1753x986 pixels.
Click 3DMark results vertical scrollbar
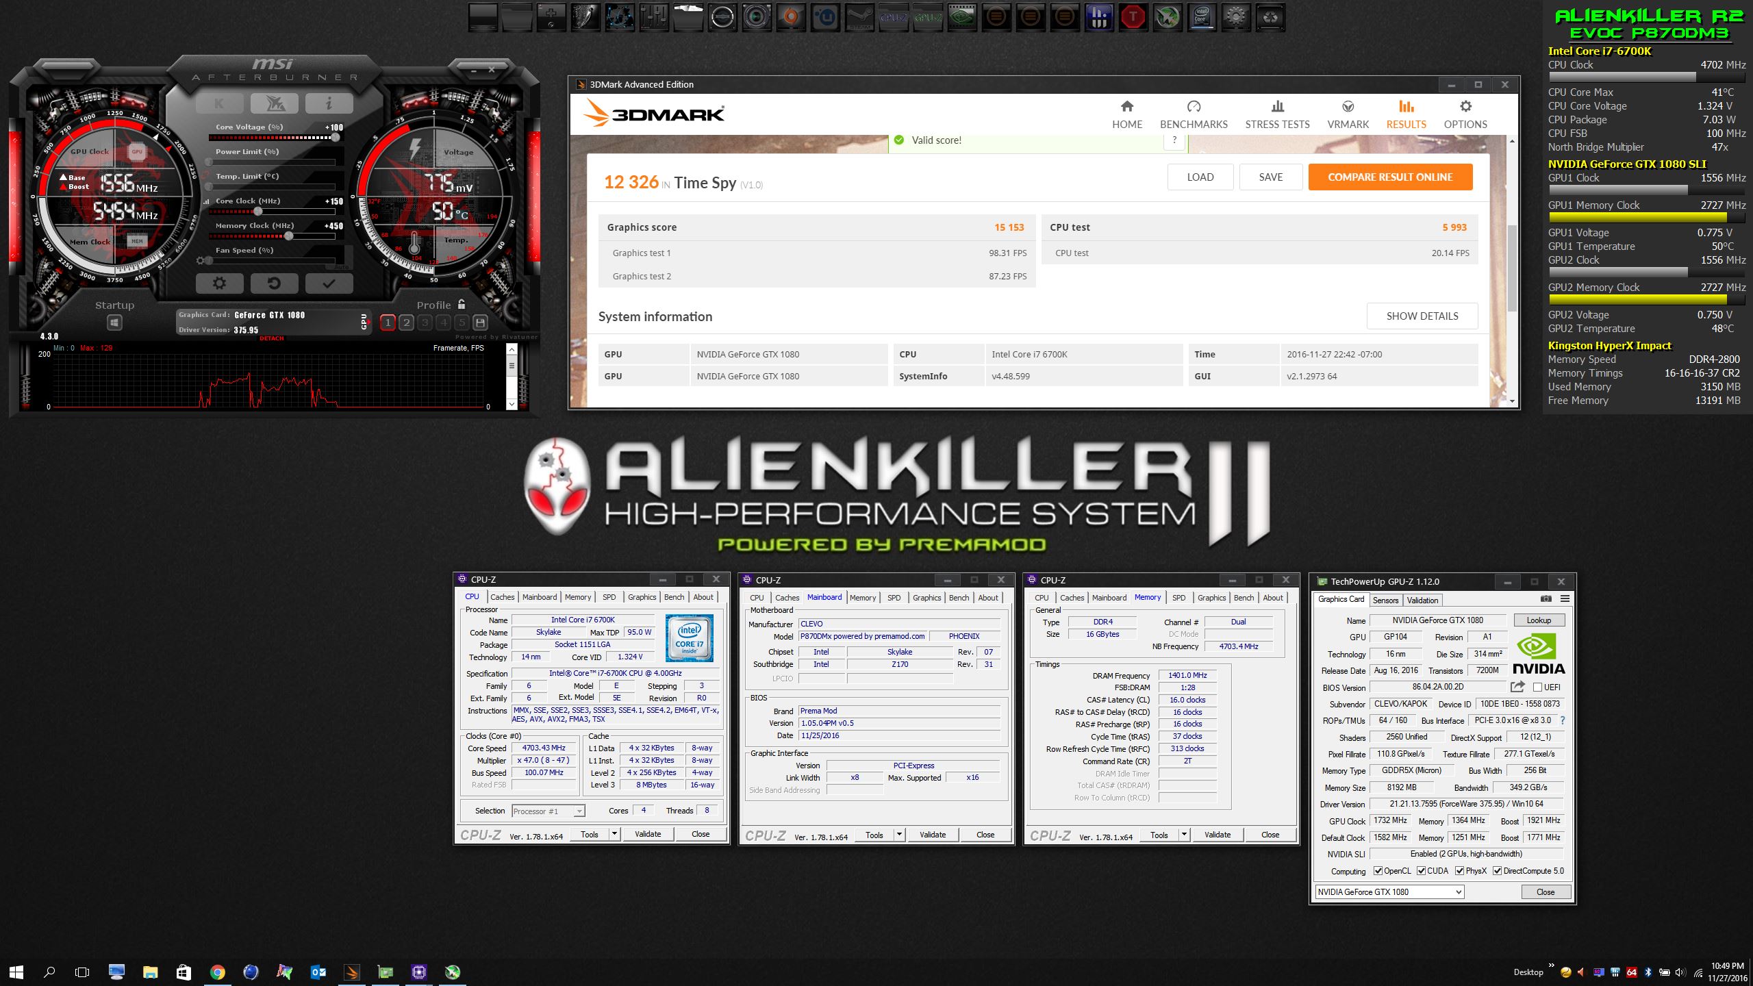click(x=1512, y=267)
